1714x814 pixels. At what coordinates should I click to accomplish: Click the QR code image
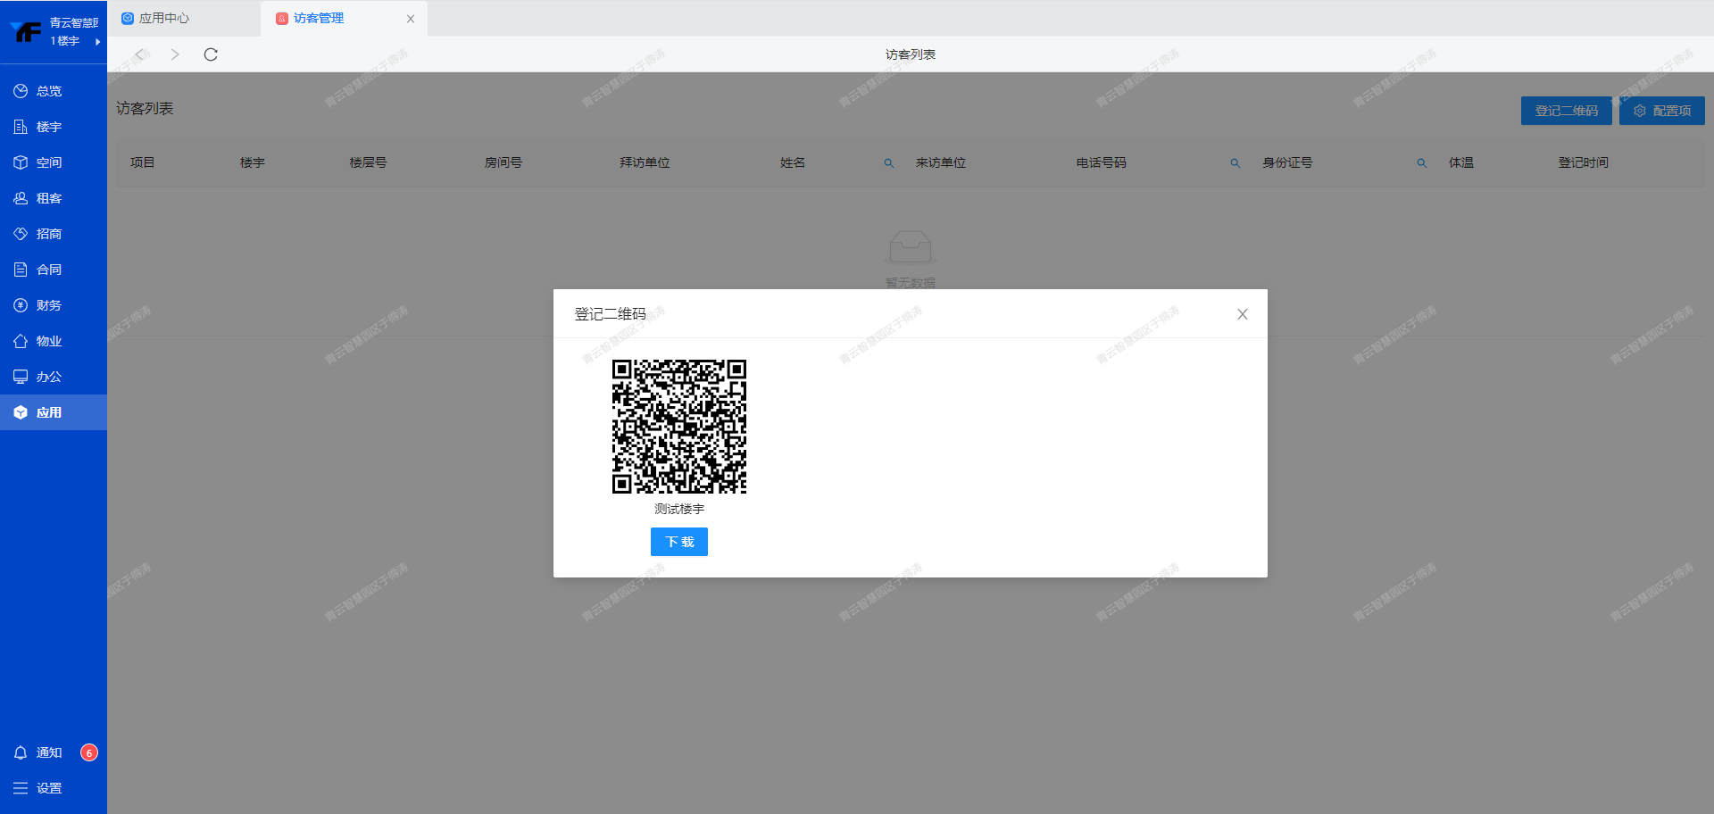pos(678,427)
